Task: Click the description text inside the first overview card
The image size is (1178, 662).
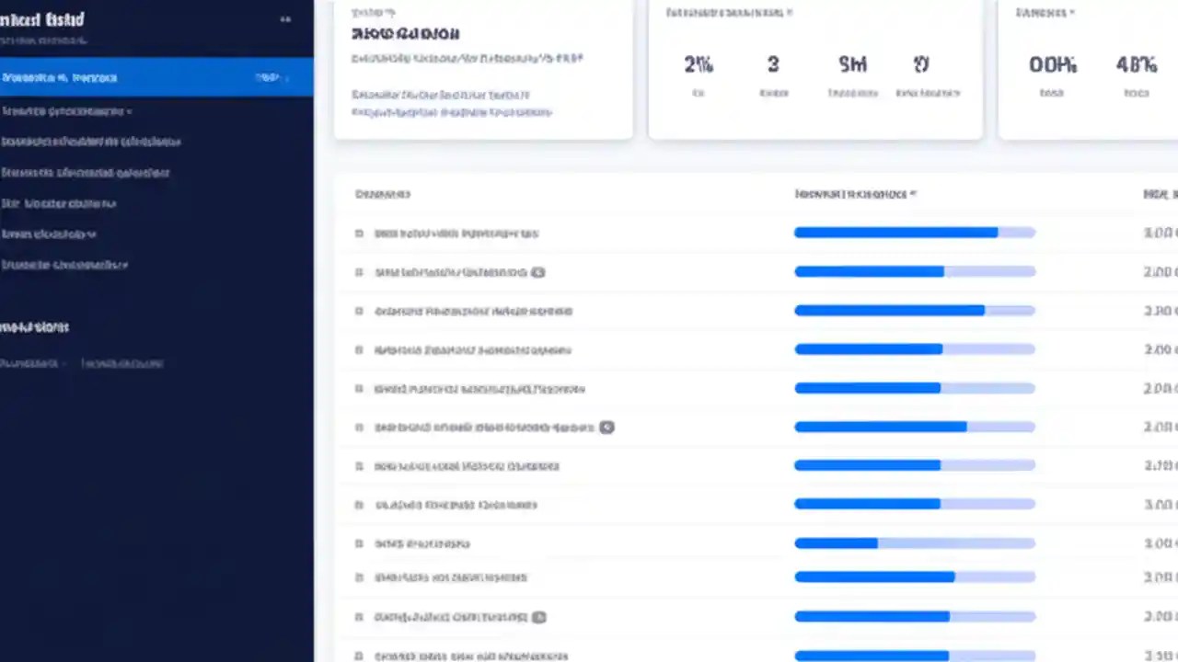Action: click(x=466, y=58)
